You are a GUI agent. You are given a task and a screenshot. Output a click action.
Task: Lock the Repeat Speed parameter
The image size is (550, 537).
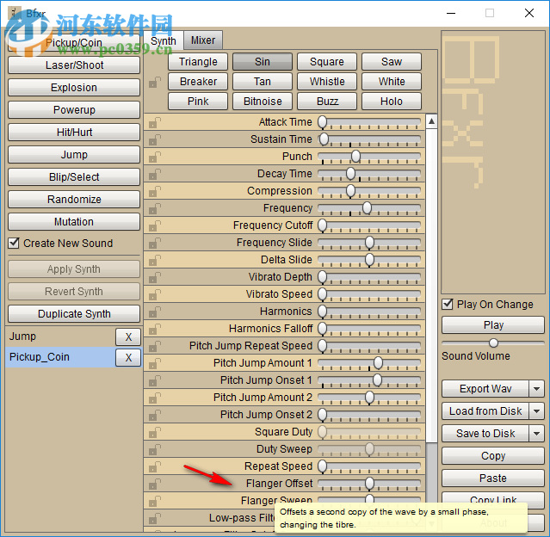click(x=155, y=466)
